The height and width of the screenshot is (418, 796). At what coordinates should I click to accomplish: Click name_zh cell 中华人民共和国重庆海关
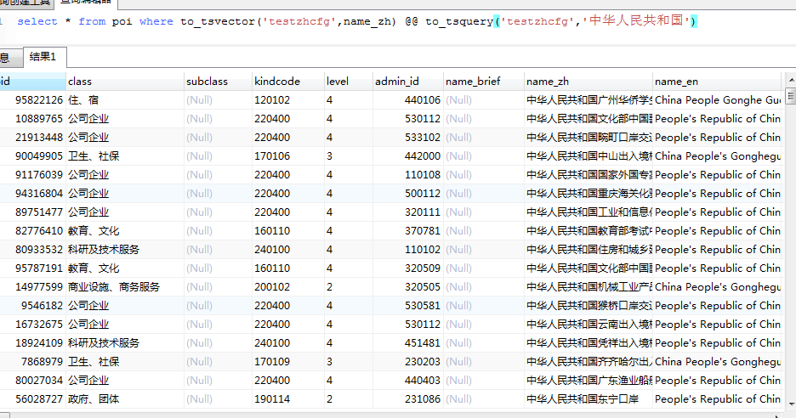point(588,193)
